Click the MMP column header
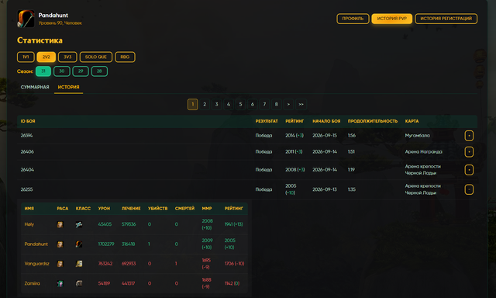 click(207, 209)
